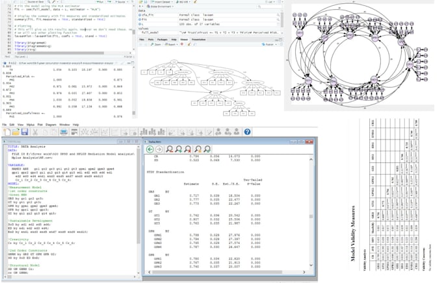Open the Export dropdown in Viewer pane

pos(172,45)
